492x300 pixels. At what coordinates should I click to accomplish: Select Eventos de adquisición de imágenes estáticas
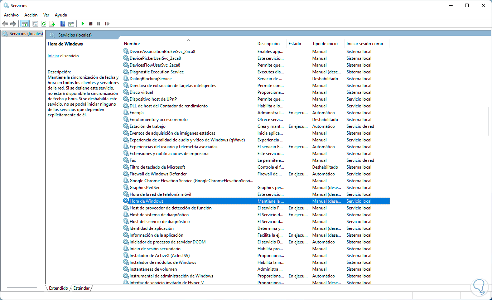coord(256,133)
